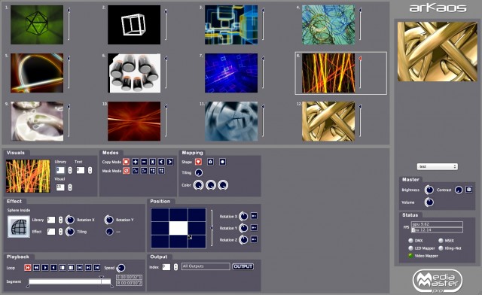Click the first pause-style Playback button
Image resolution: width=482 pixels, height=295 pixels.
coord(62,268)
